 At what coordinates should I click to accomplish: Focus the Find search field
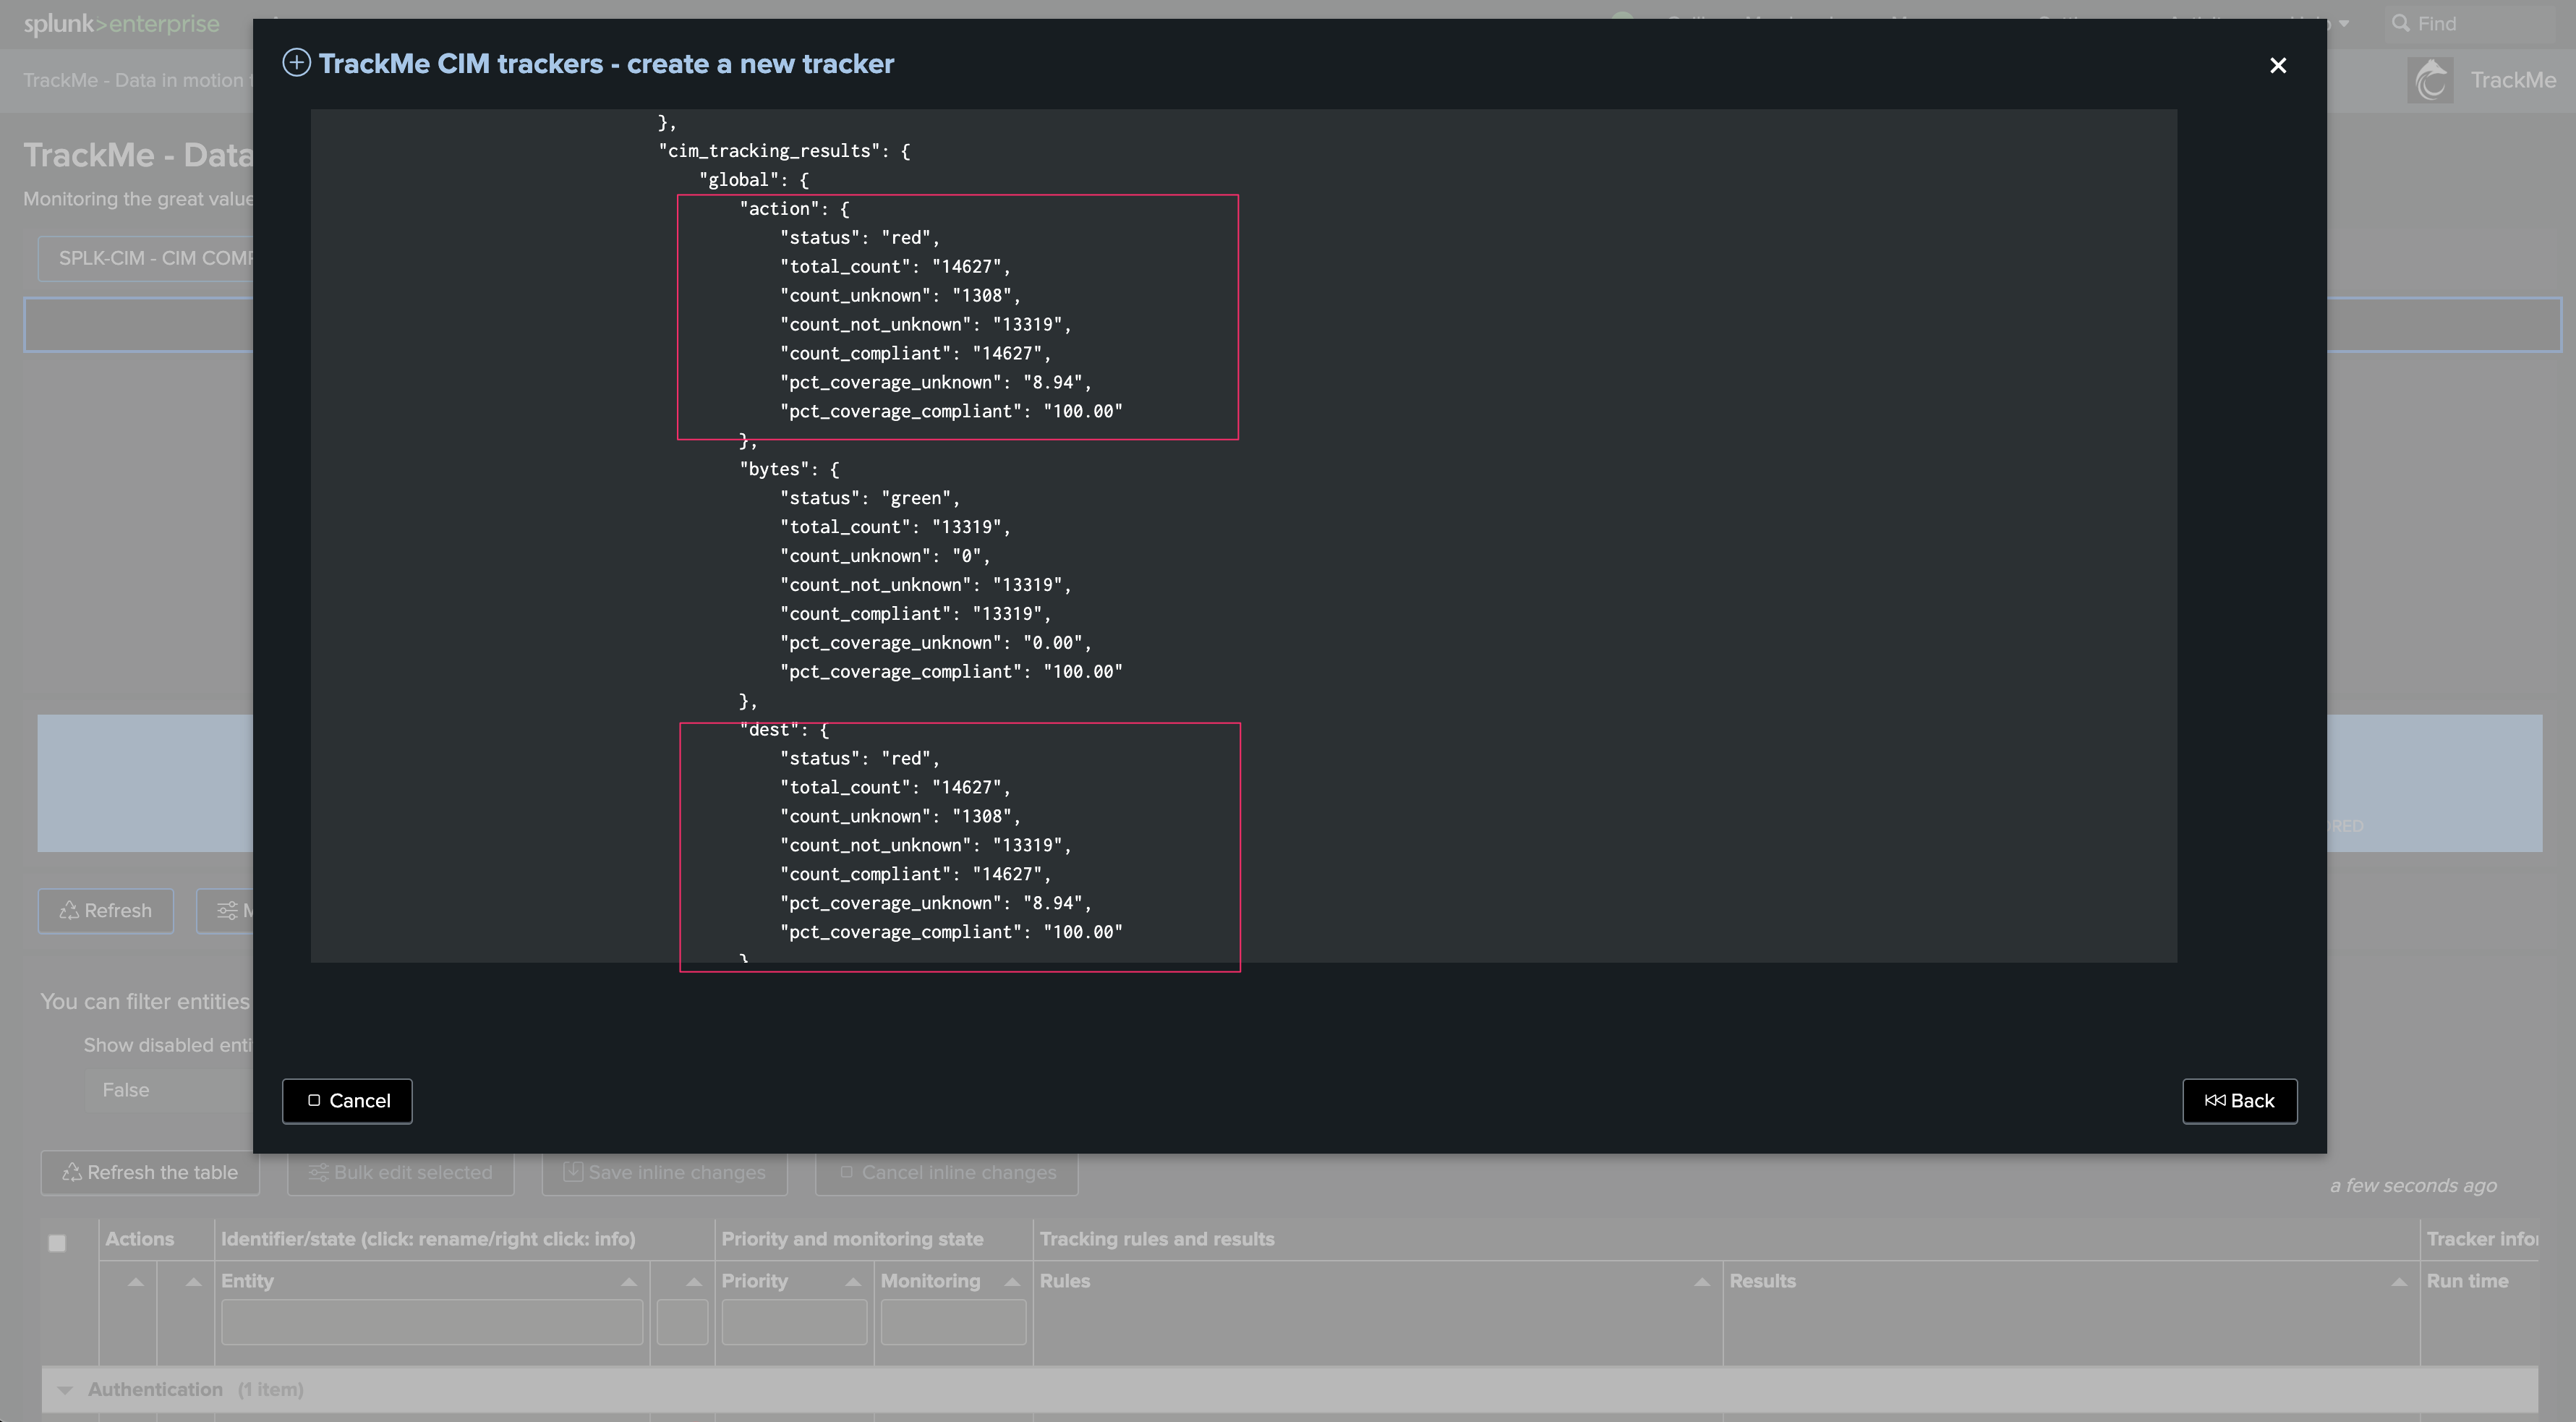click(2470, 23)
